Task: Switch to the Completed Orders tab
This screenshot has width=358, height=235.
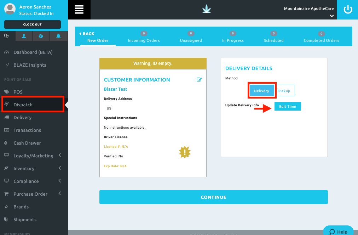Action: point(321,37)
